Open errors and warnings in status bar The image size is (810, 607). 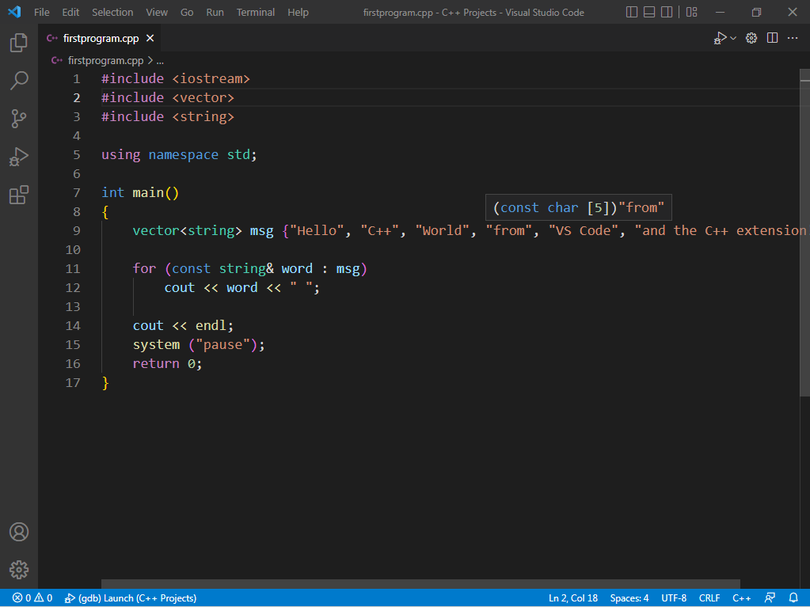(x=32, y=598)
